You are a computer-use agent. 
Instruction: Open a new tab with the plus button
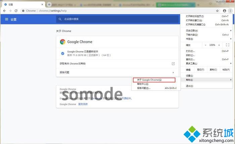tap(49, 4)
